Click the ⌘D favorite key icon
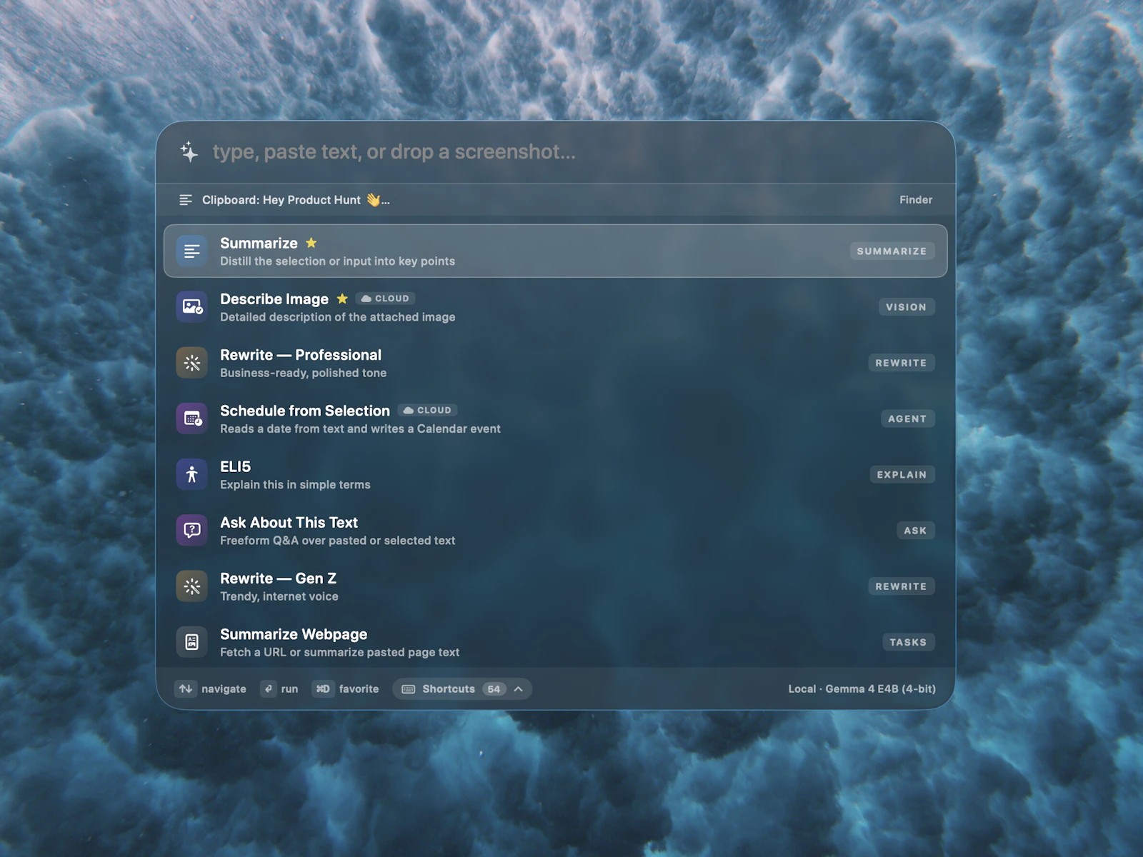This screenshot has height=857, width=1143. coord(323,689)
